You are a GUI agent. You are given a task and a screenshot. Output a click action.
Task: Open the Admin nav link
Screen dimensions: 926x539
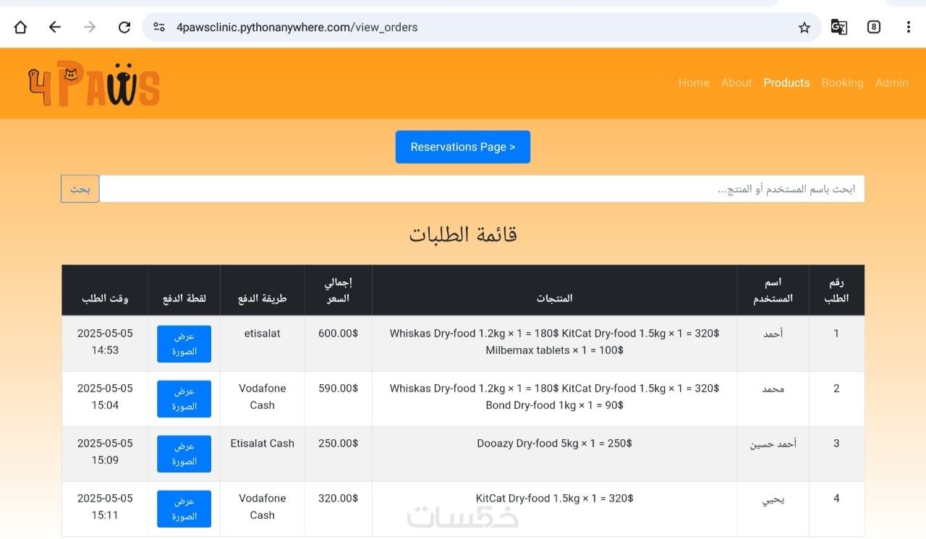pos(891,83)
